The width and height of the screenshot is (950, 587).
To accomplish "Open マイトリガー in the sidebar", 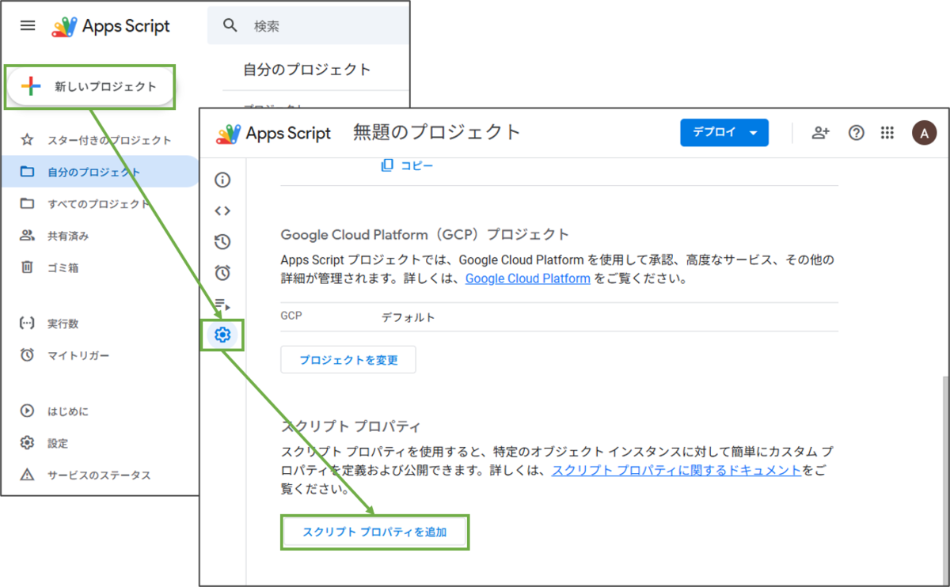I will click(78, 355).
